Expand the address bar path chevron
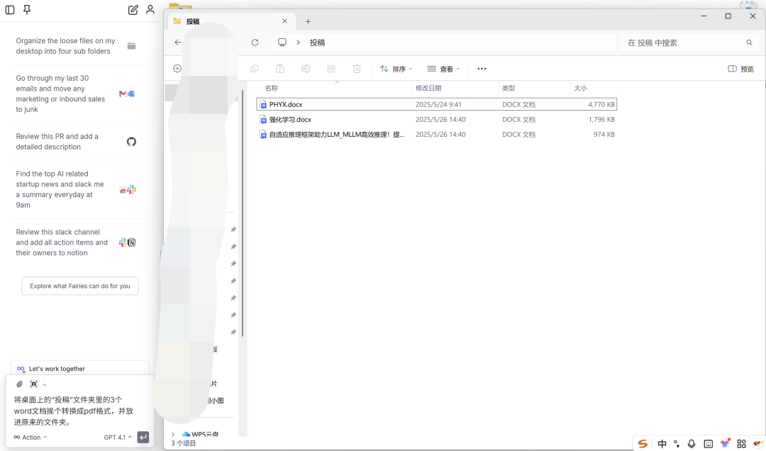 coord(298,43)
